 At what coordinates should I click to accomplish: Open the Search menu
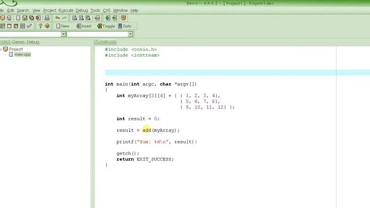(23, 10)
